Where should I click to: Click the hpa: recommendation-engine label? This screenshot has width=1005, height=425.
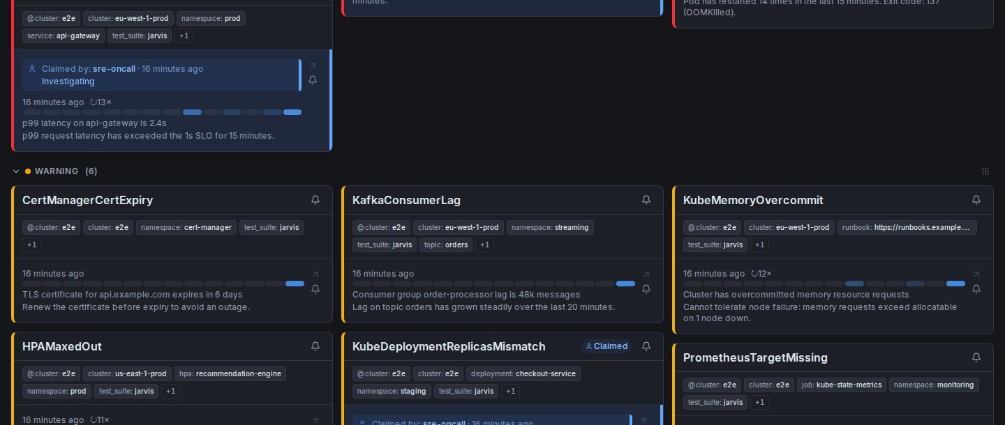click(x=230, y=373)
